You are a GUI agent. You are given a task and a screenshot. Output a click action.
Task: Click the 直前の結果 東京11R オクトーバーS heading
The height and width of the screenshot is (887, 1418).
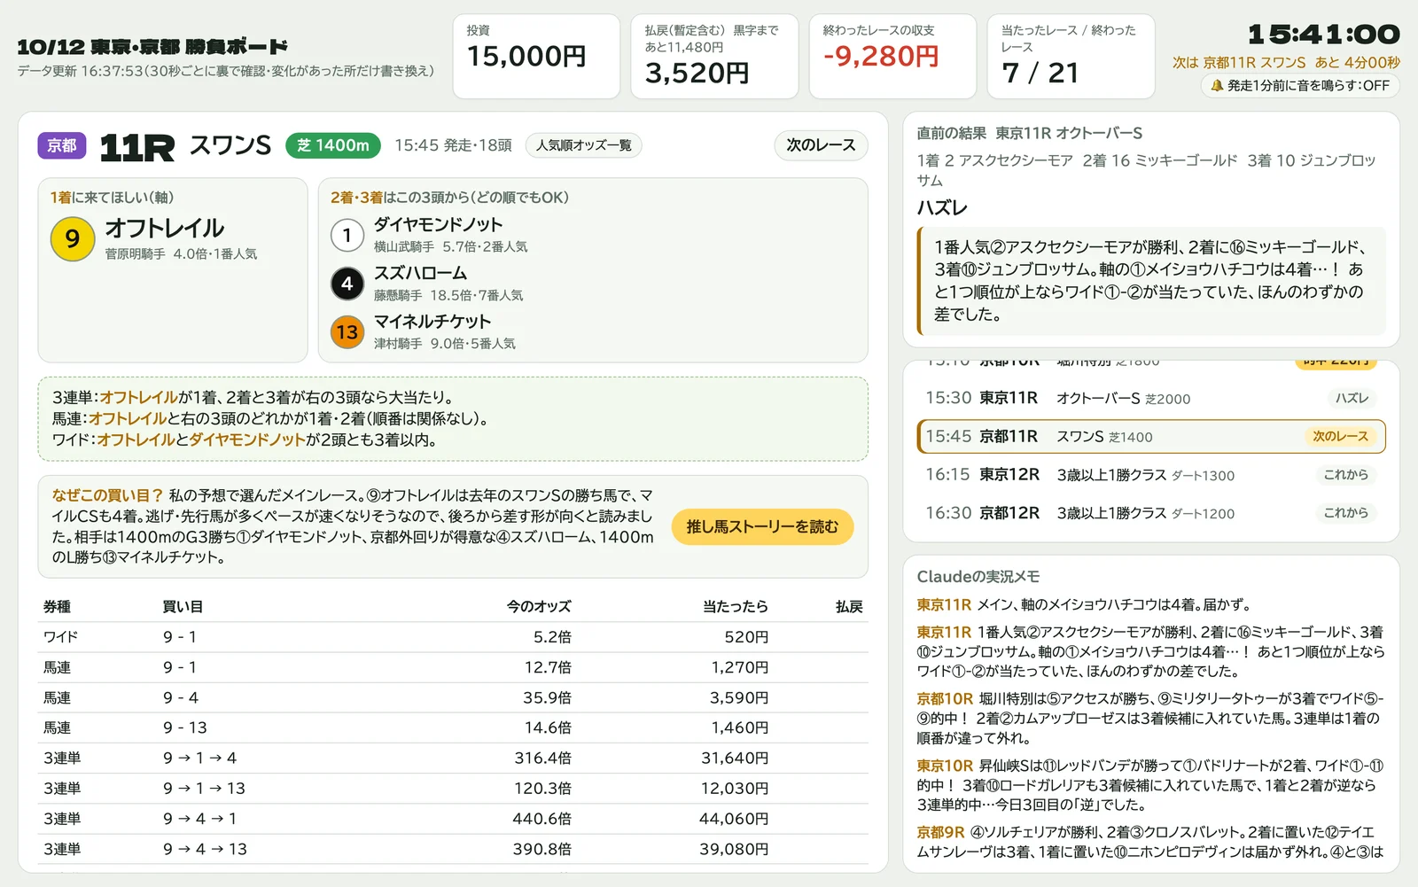click(1029, 133)
